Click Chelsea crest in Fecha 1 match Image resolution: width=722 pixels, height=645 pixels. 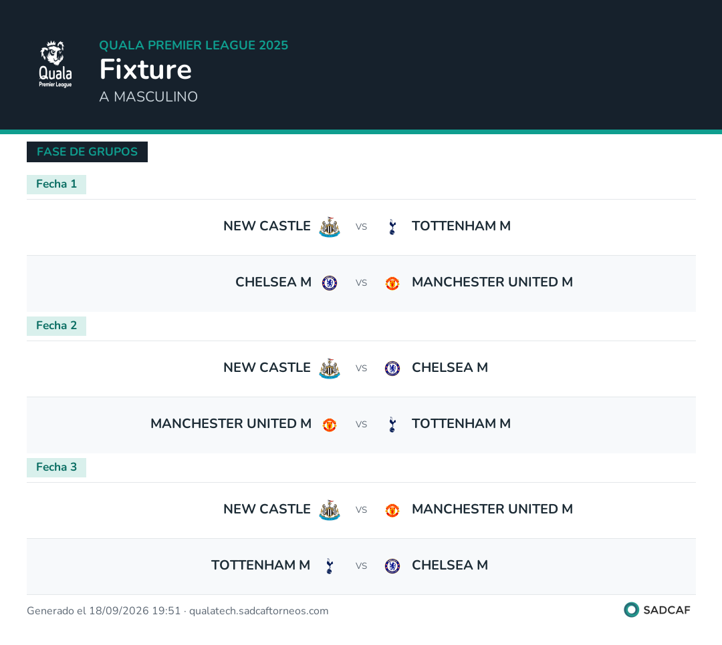pyautogui.click(x=330, y=283)
